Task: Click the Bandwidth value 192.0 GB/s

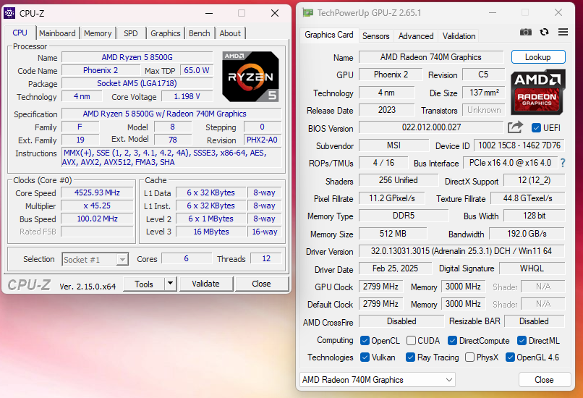Action: tap(527, 234)
